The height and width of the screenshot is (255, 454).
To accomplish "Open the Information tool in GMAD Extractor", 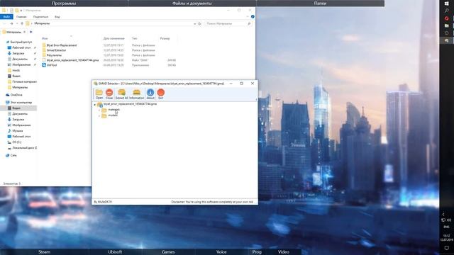I will click(x=136, y=94).
